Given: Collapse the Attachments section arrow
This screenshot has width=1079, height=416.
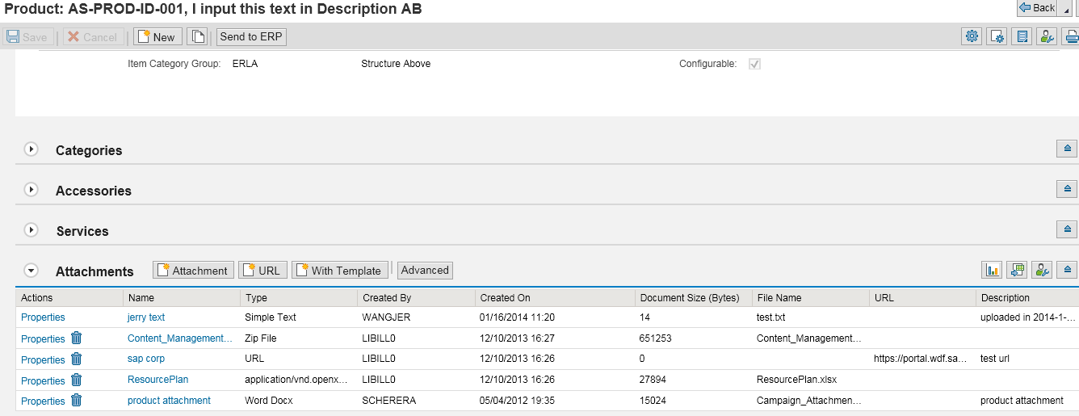Looking at the screenshot, I should click(x=31, y=271).
